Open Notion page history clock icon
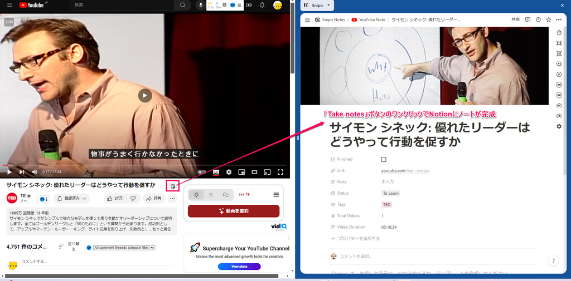 click(x=538, y=19)
